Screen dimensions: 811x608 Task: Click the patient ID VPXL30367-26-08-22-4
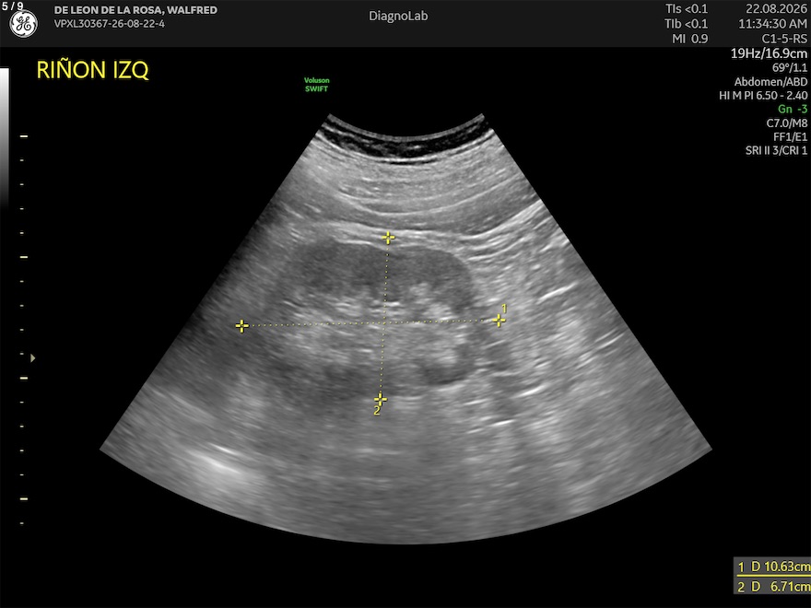(109, 24)
